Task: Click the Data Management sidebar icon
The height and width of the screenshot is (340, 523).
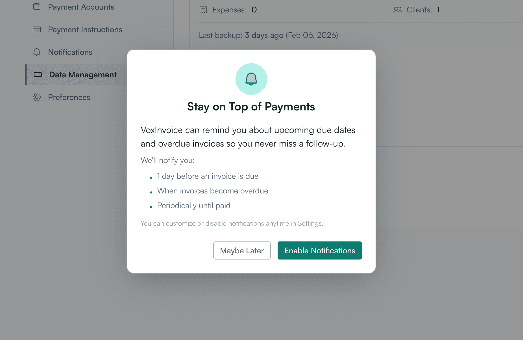Action: pos(38,75)
